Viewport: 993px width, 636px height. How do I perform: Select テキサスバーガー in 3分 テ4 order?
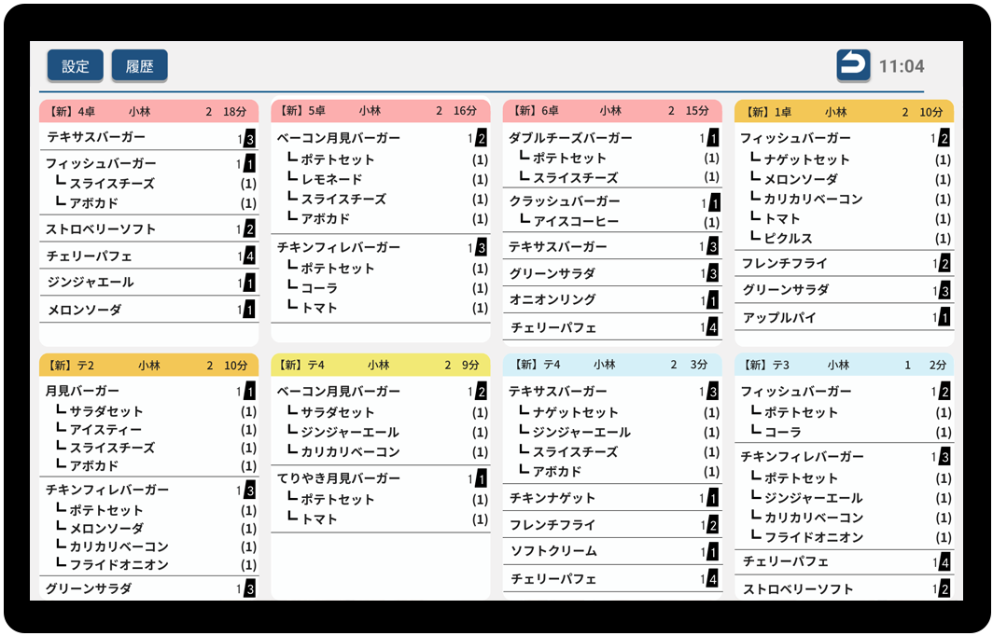click(612, 392)
